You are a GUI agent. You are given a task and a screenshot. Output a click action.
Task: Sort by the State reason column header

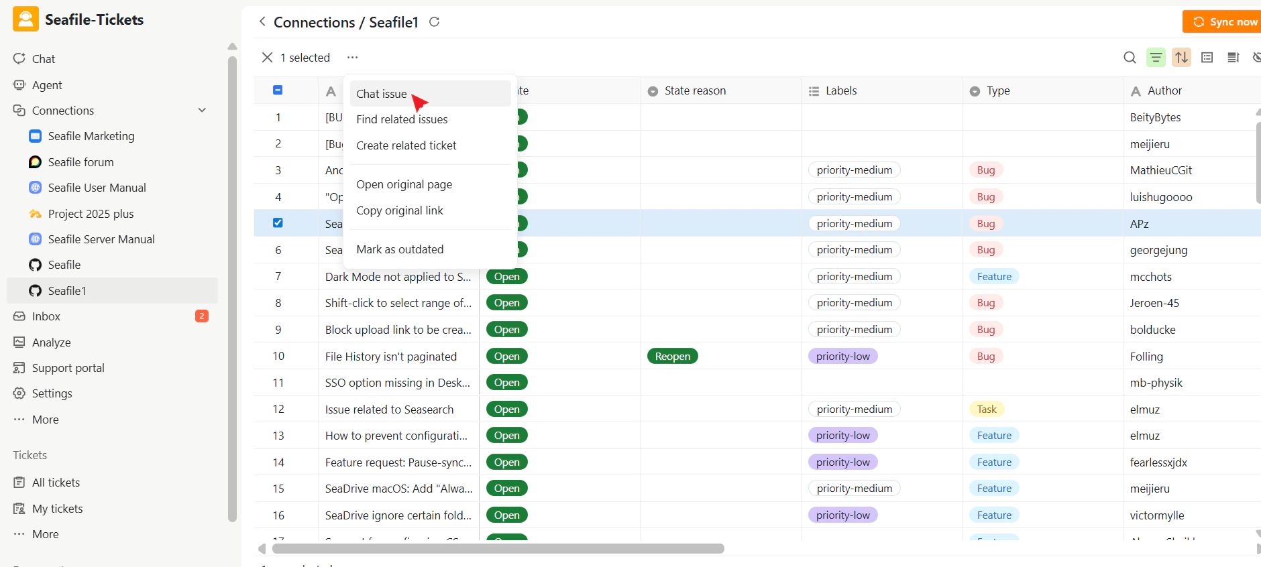720,90
